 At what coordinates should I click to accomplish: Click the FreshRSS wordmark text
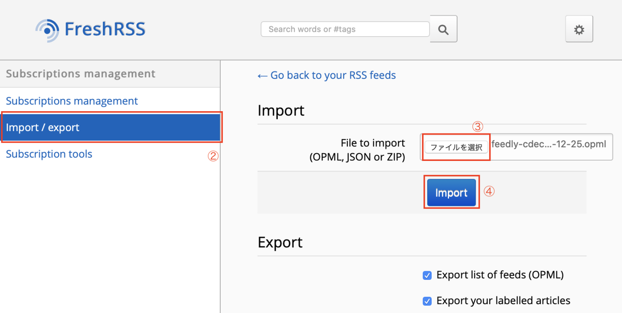click(x=105, y=29)
